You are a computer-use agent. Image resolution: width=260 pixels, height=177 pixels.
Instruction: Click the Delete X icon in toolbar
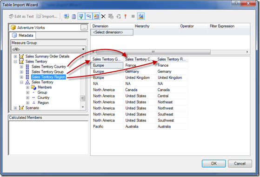pos(103,16)
